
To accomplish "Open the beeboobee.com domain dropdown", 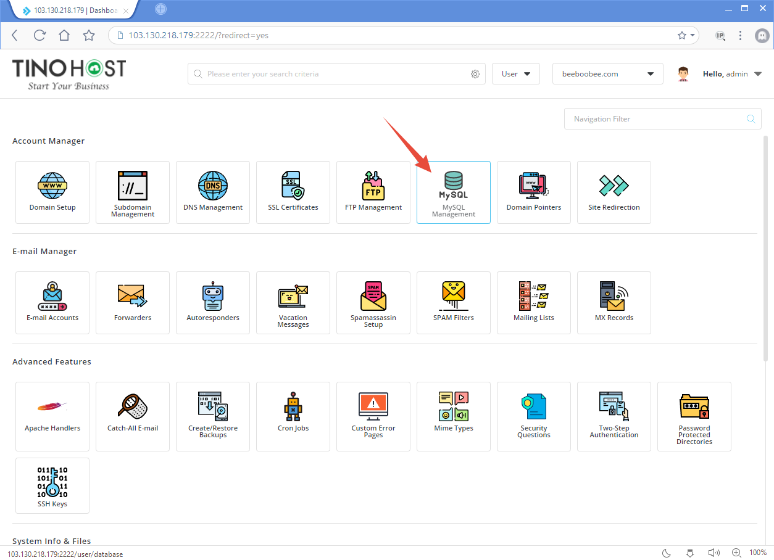I will click(607, 73).
